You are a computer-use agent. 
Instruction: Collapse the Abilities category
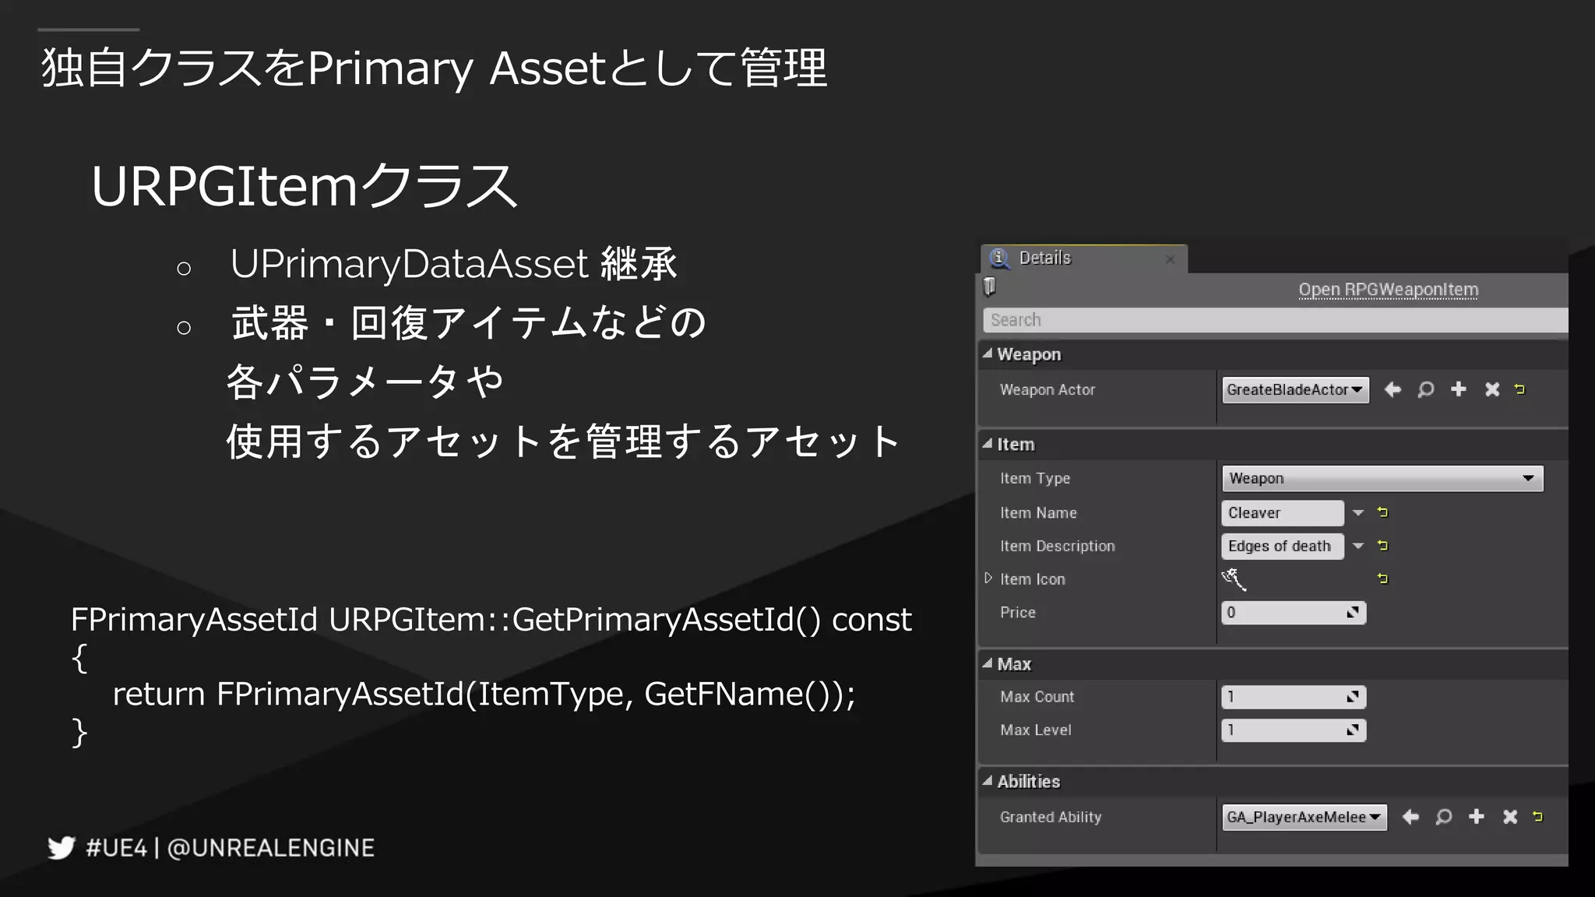(988, 780)
